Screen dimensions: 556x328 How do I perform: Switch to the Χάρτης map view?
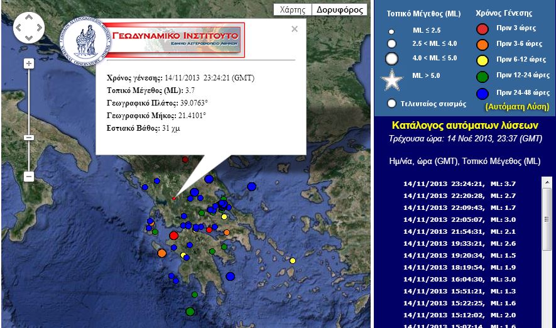pyautogui.click(x=293, y=9)
